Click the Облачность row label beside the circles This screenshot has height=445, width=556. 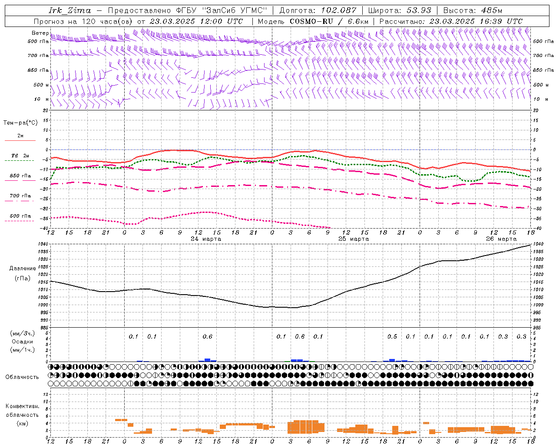[x=22, y=377]
